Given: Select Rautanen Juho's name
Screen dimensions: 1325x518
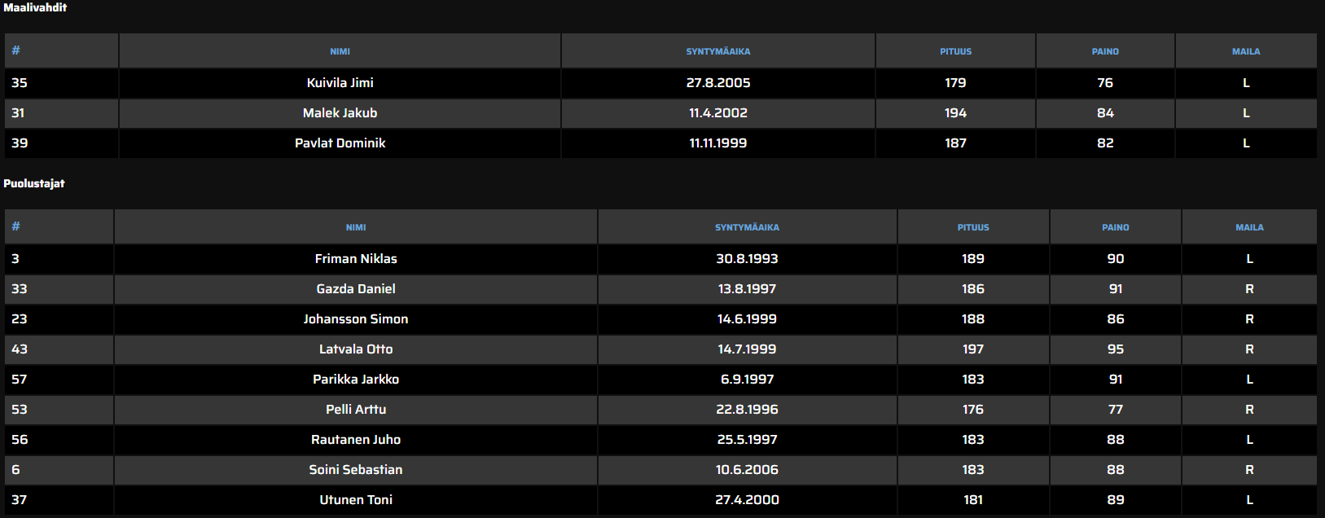Looking at the screenshot, I should [x=356, y=440].
